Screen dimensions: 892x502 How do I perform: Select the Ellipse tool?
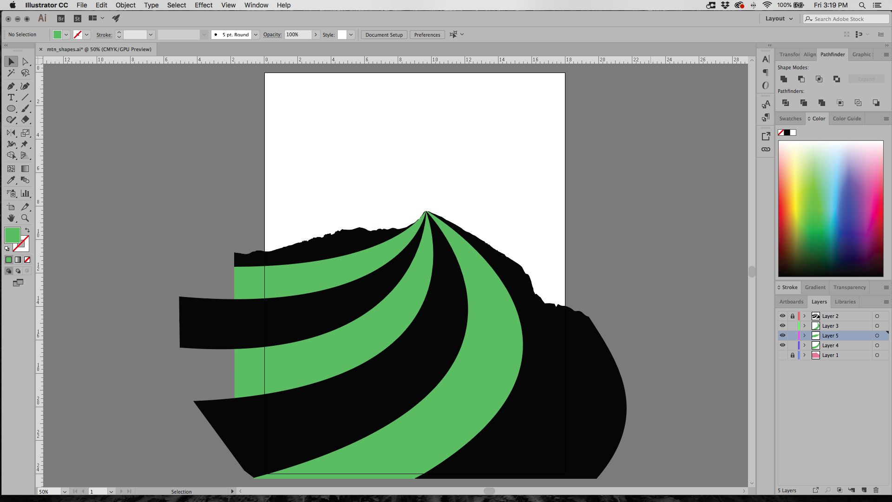11,109
